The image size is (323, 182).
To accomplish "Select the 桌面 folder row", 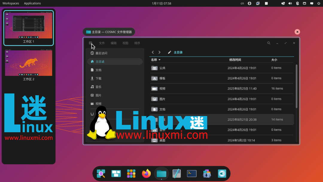I will coord(222,140).
